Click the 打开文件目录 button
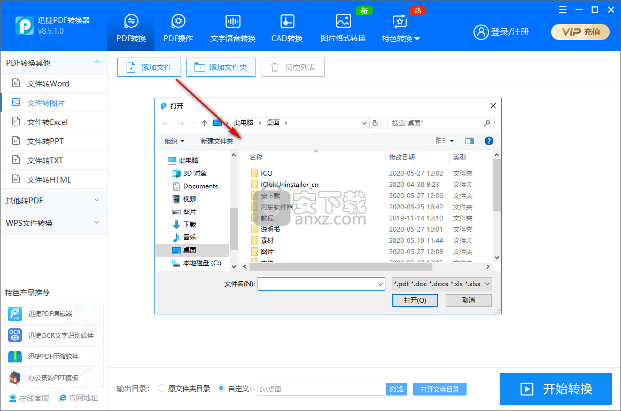The height and width of the screenshot is (411, 621). 440,389
